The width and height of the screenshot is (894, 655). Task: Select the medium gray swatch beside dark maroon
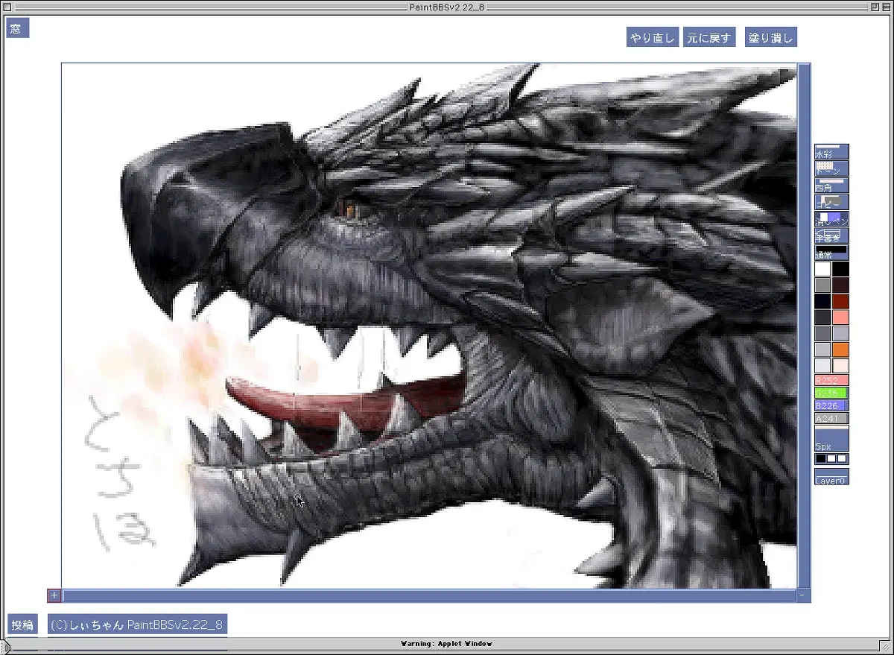(x=822, y=285)
